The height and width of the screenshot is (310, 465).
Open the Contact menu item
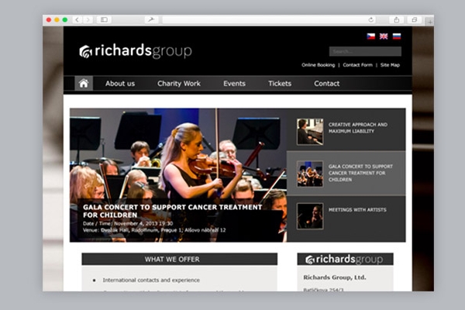coord(326,84)
